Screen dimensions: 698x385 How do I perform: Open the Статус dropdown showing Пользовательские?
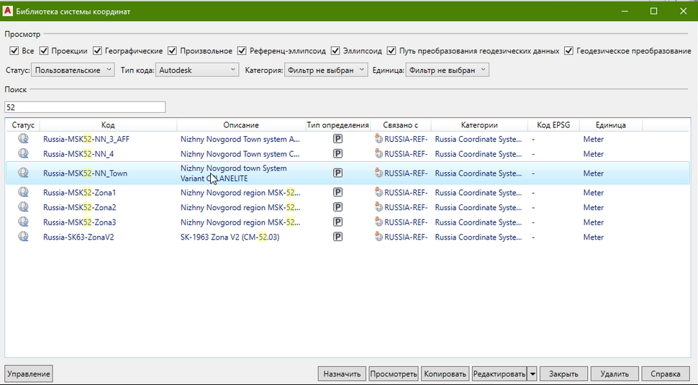(x=73, y=70)
